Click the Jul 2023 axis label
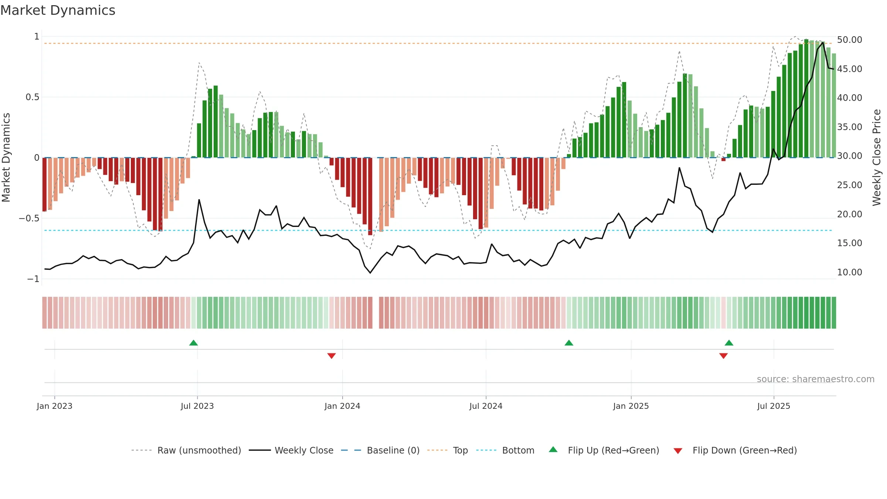The height and width of the screenshot is (499, 887). [197, 406]
